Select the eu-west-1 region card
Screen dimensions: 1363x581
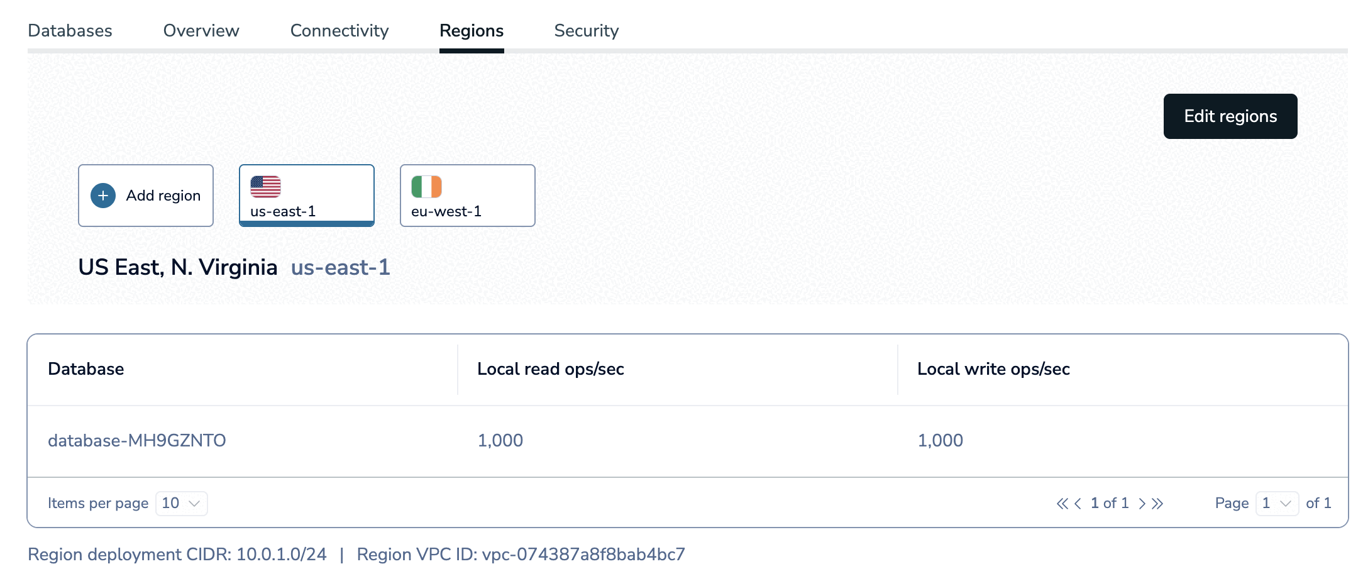(x=467, y=195)
